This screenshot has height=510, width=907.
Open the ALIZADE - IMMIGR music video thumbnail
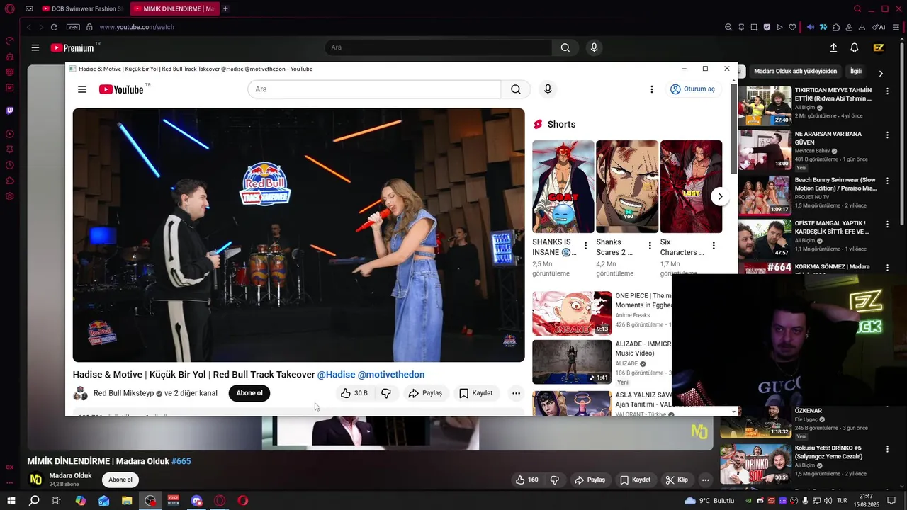tap(572, 362)
